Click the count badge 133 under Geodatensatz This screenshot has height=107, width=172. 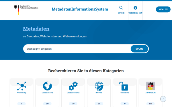pyautogui.click(x=47, y=104)
